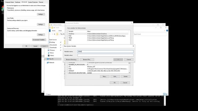Close the Environment Variables window

click(x=131, y=23)
